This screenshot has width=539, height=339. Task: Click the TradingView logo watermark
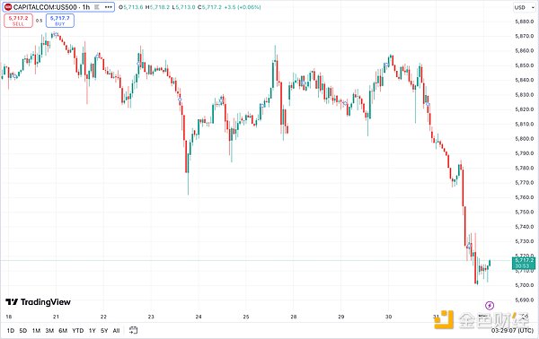38,302
